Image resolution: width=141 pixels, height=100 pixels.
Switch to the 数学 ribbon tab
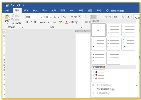click(26, 11)
